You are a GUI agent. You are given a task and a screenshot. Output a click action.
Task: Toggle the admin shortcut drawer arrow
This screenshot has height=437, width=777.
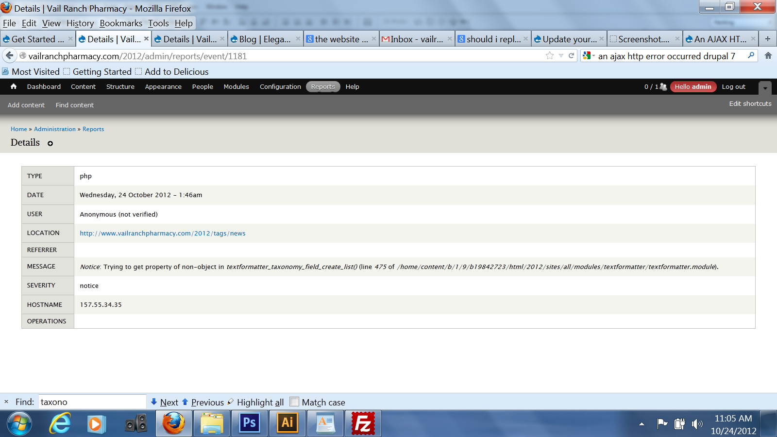click(x=765, y=88)
